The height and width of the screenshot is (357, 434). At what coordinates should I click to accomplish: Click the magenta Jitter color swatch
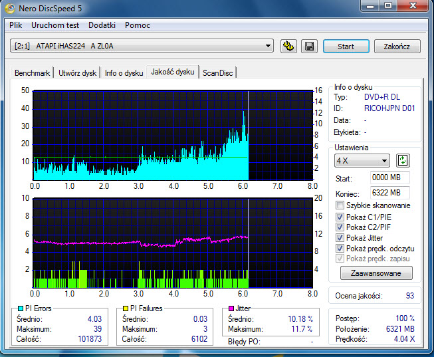click(x=231, y=308)
